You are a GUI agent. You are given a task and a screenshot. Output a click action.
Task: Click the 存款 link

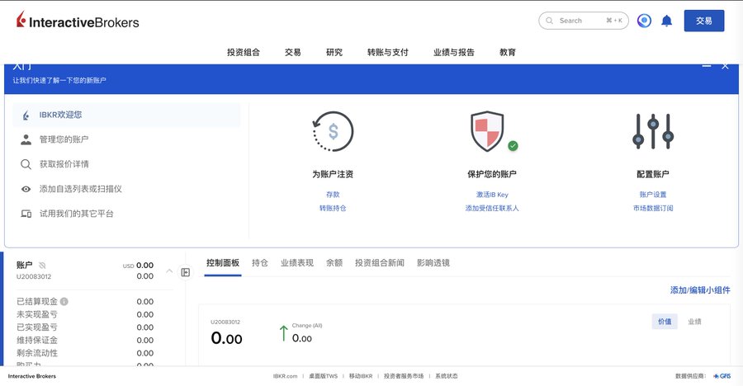[333, 195]
